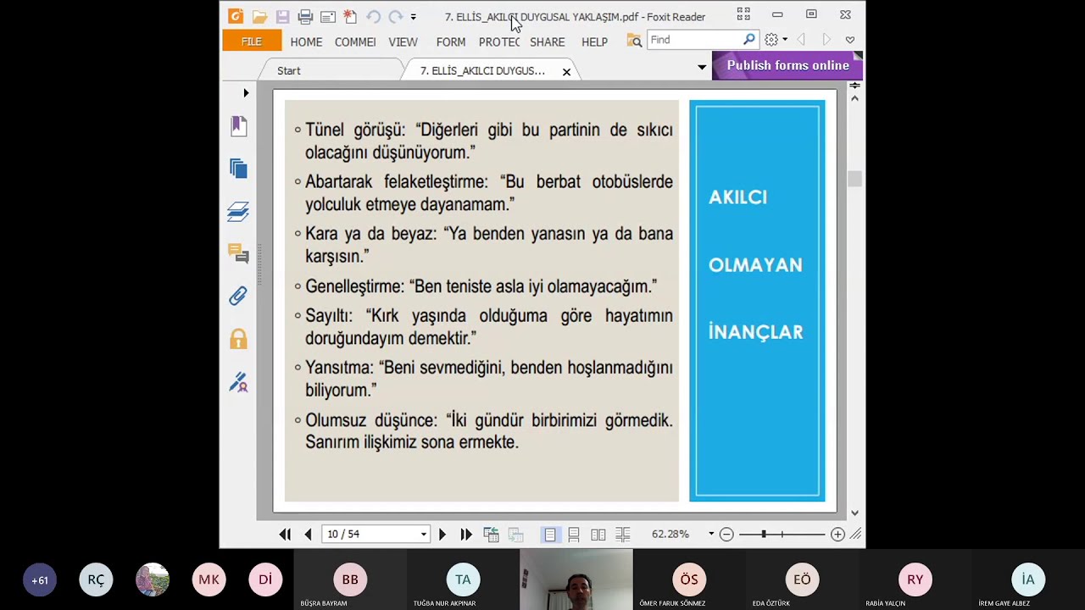
Task: Collapse the ribbon with chevron icon
Action: [x=850, y=40]
